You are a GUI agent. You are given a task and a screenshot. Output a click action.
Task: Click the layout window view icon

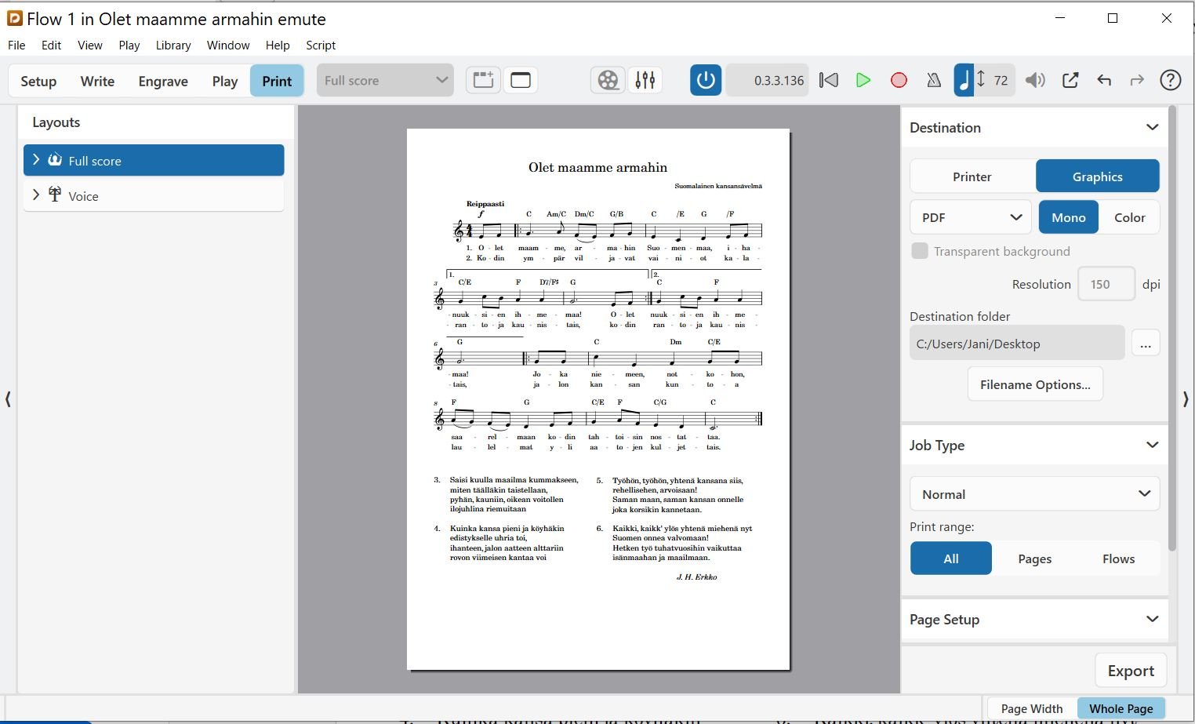pos(521,80)
